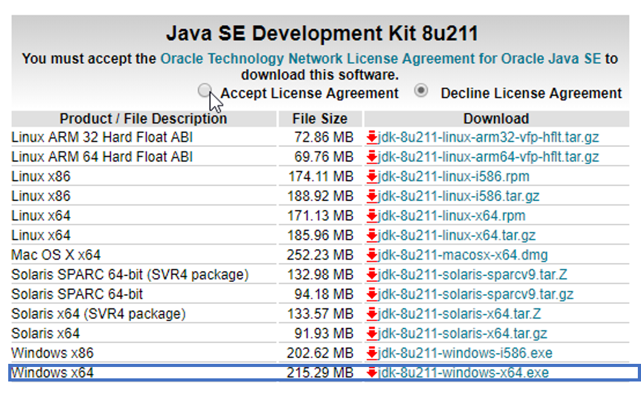Download jdk-8u211-linux-arm64-vfp-hflt.tar.gz
641x396 pixels.
[x=489, y=157]
